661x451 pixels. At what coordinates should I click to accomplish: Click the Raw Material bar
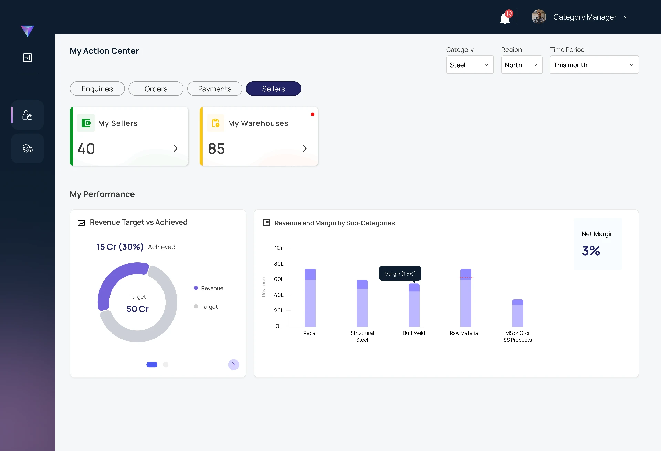pyautogui.click(x=466, y=298)
